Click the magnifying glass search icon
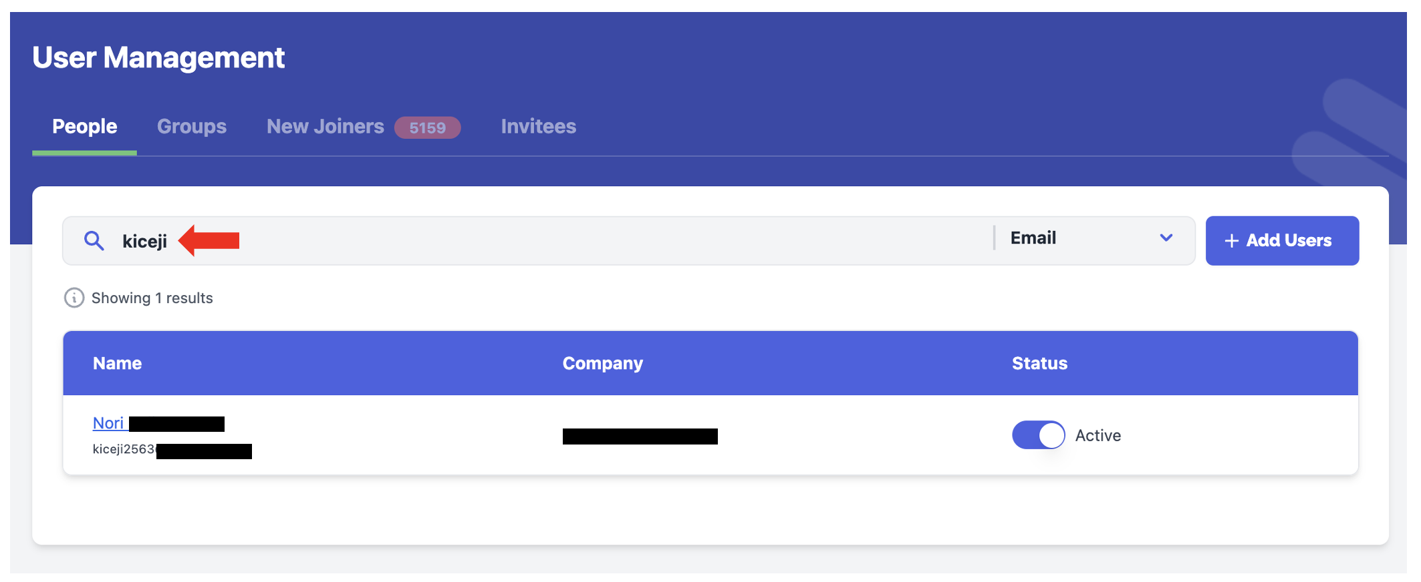The image size is (1421, 582). point(94,240)
